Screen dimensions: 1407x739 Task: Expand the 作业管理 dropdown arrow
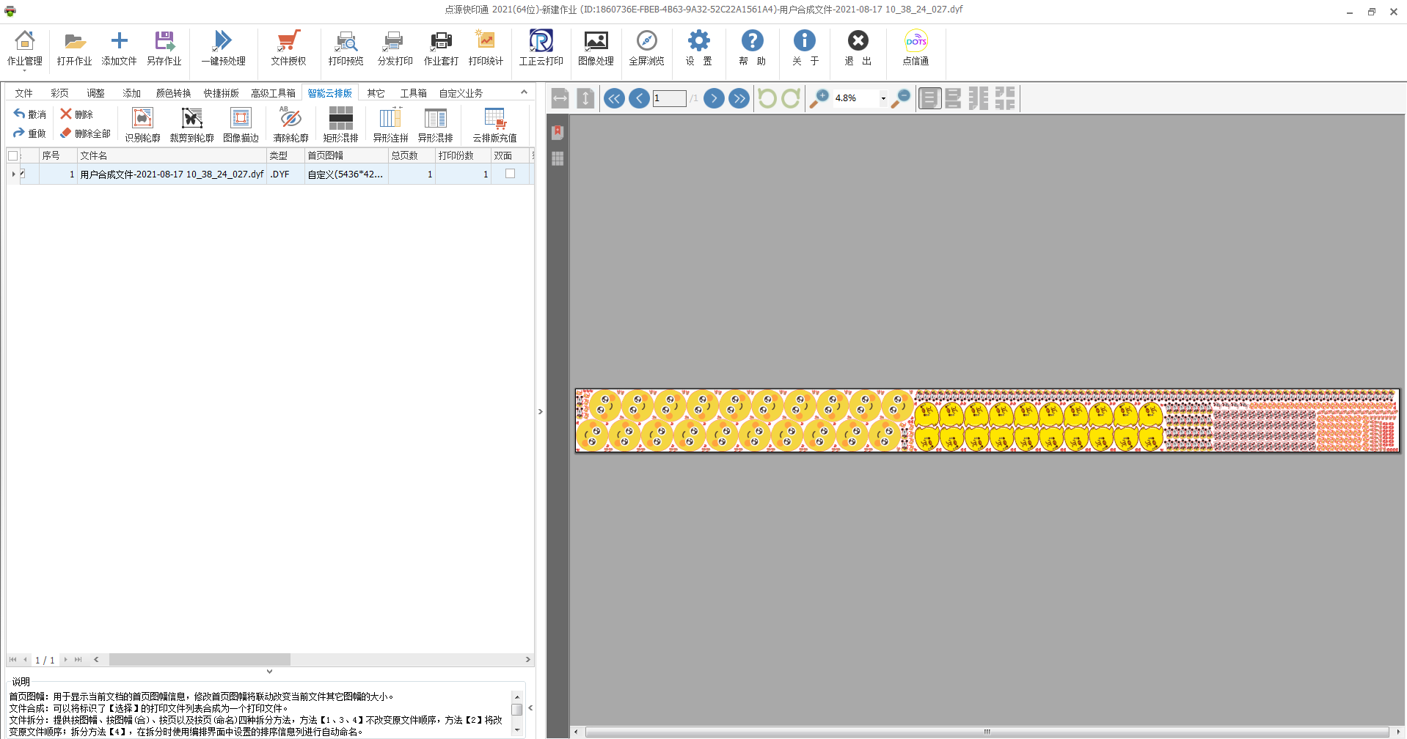(24, 70)
